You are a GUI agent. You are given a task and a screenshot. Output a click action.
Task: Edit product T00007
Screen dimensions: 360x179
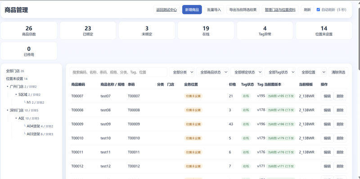click(x=327, y=96)
